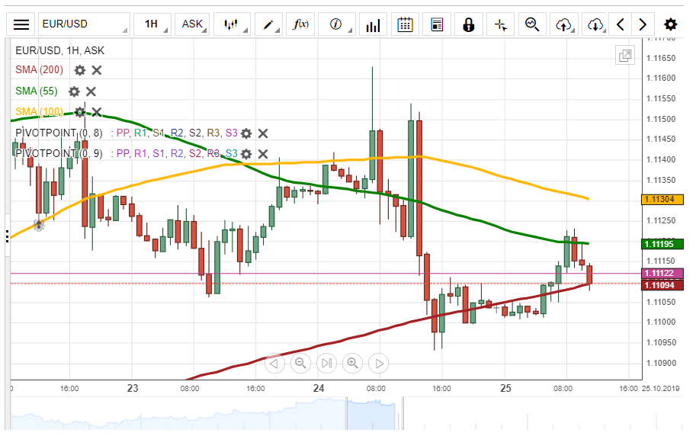Open SMA (55) indicator settings gear
Screen dimensions: 696x433
(74, 91)
